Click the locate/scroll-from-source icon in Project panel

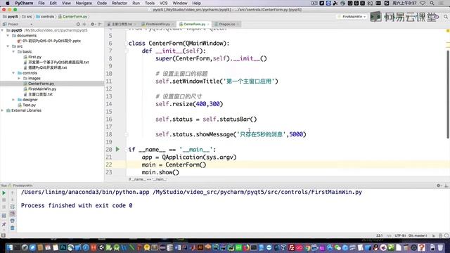[x=78, y=24]
